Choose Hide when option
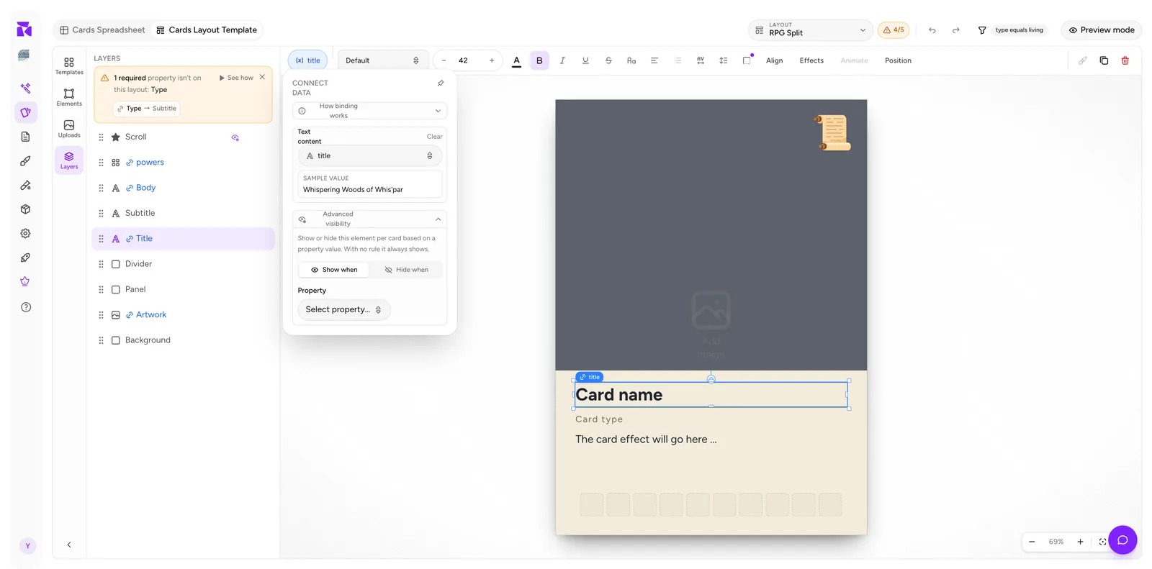 click(x=407, y=270)
